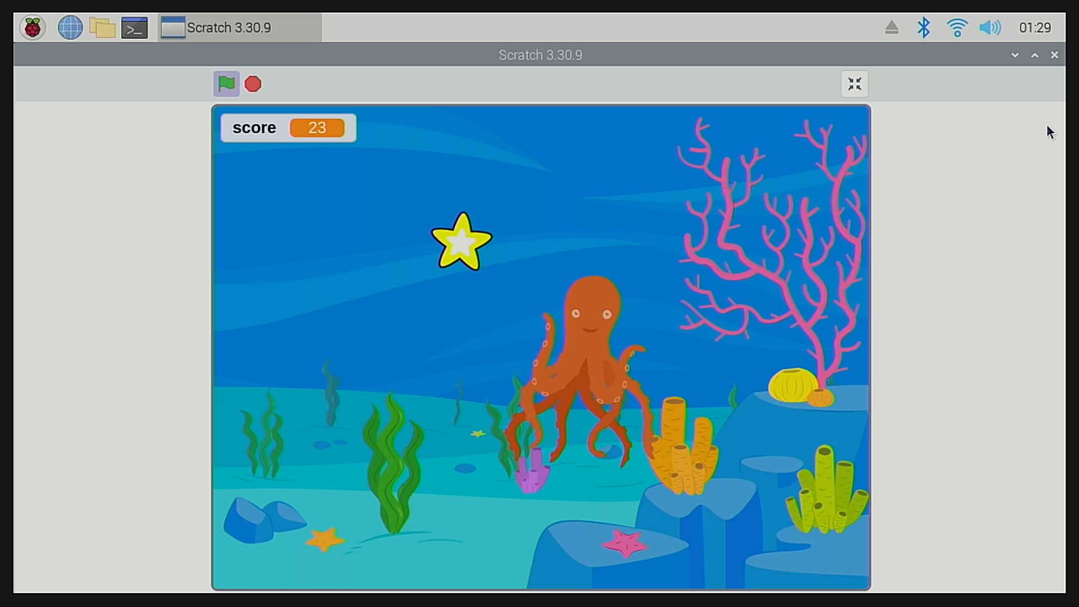Click the orange score value 23
Screen dimensions: 1079x607
pyautogui.click(x=317, y=128)
